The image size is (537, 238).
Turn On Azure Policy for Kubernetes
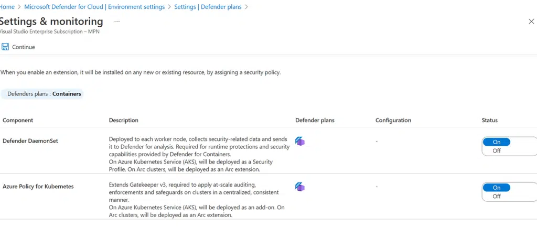[x=496, y=187]
